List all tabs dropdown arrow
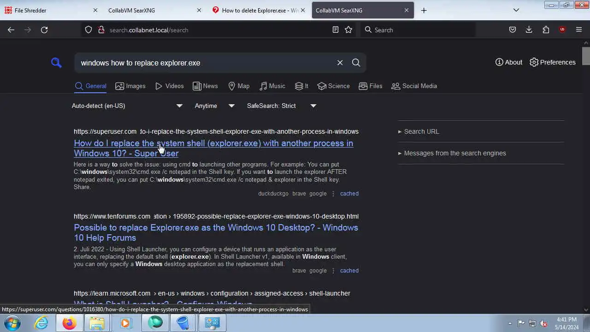The height and width of the screenshot is (332, 590). tap(516, 10)
